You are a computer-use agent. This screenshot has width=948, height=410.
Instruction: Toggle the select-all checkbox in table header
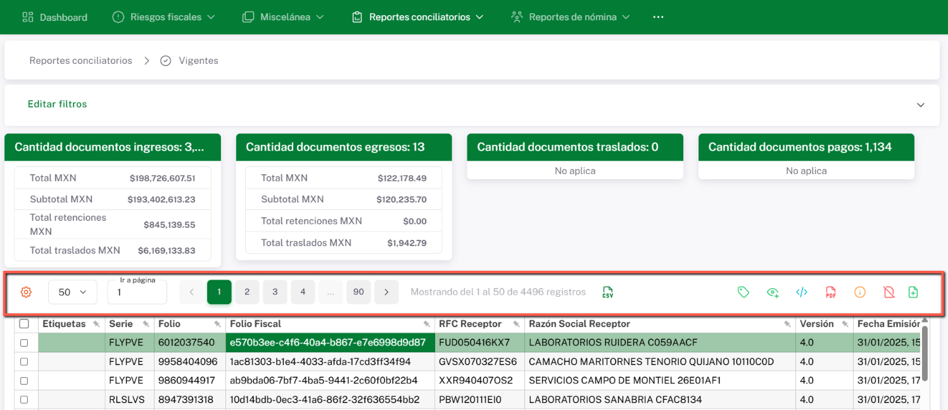[24, 324]
